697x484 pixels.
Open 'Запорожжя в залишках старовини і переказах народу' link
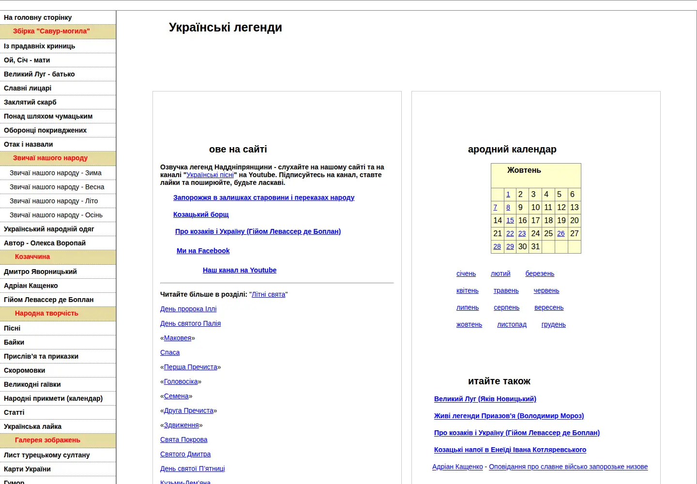click(264, 197)
